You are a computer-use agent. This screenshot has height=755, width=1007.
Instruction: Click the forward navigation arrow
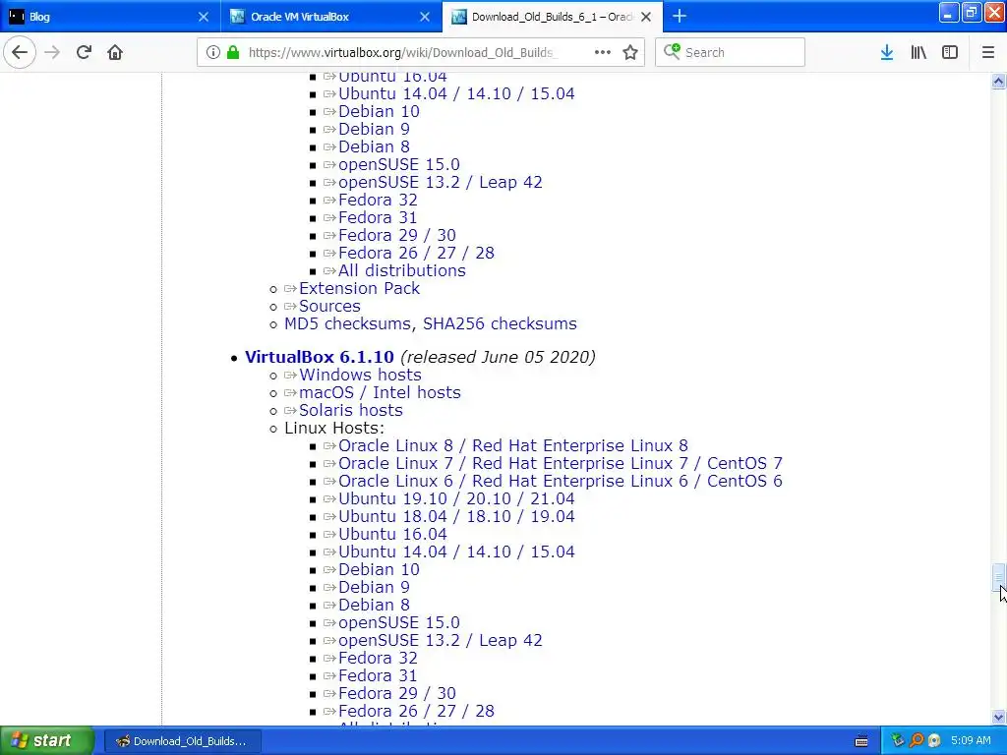(x=52, y=52)
